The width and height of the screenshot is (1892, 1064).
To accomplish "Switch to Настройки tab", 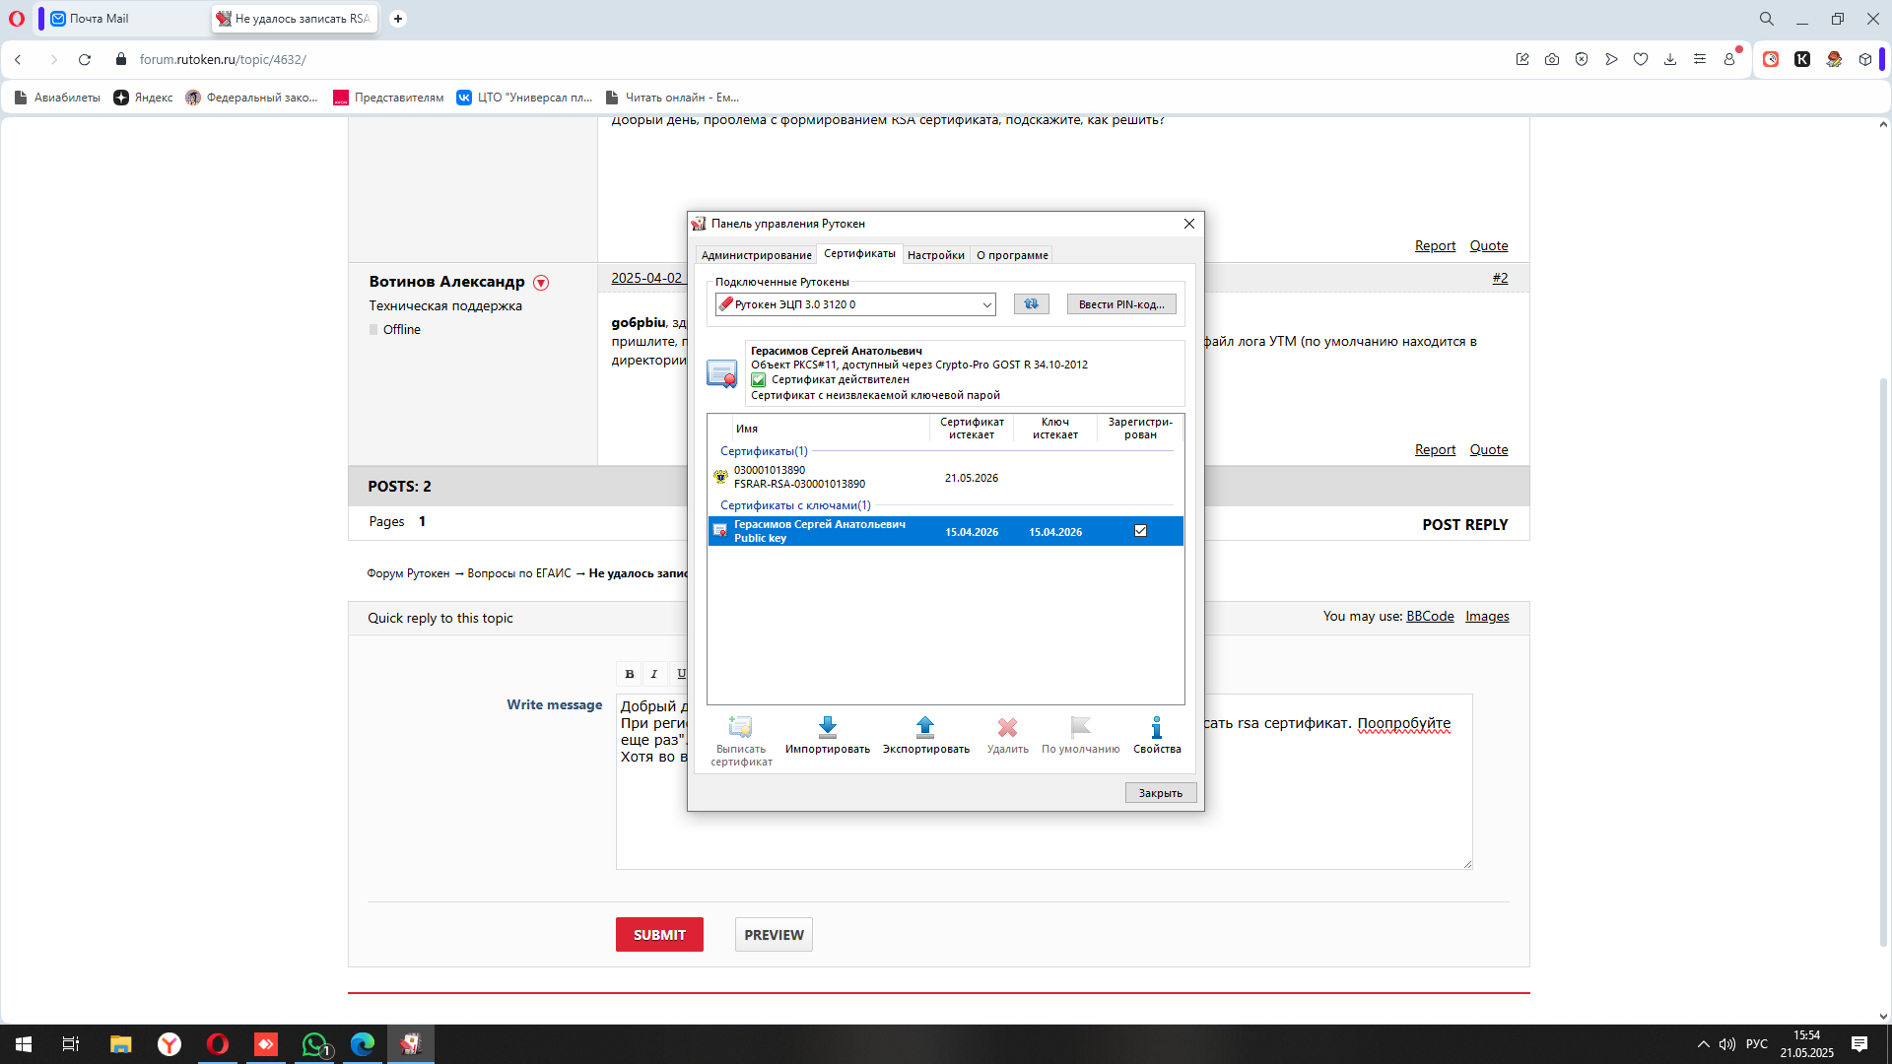I will 935,255.
